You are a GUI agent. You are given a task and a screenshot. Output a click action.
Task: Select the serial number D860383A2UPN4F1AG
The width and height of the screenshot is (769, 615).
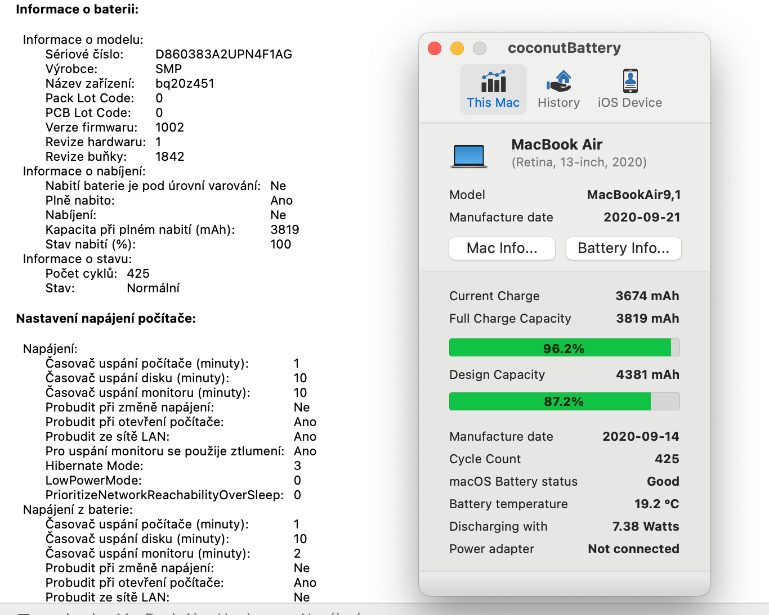click(x=224, y=55)
